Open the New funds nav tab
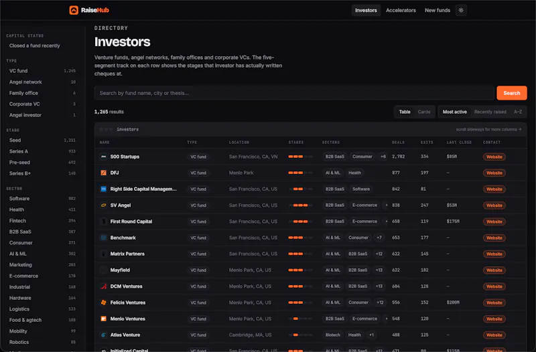The image size is (536, 352). point(438,10)
